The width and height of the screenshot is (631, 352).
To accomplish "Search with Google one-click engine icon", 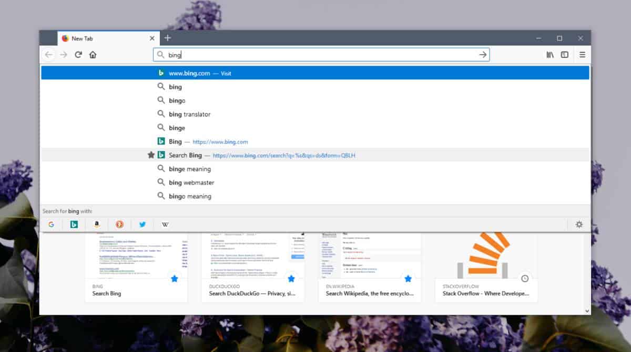I will point(51,225).
